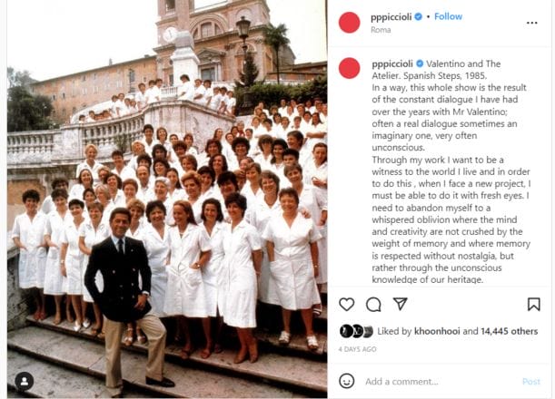Viewport: 555px width, 399px height.
Task: Open comments via the speech bubble icon
Action: (x=373, y=305)
